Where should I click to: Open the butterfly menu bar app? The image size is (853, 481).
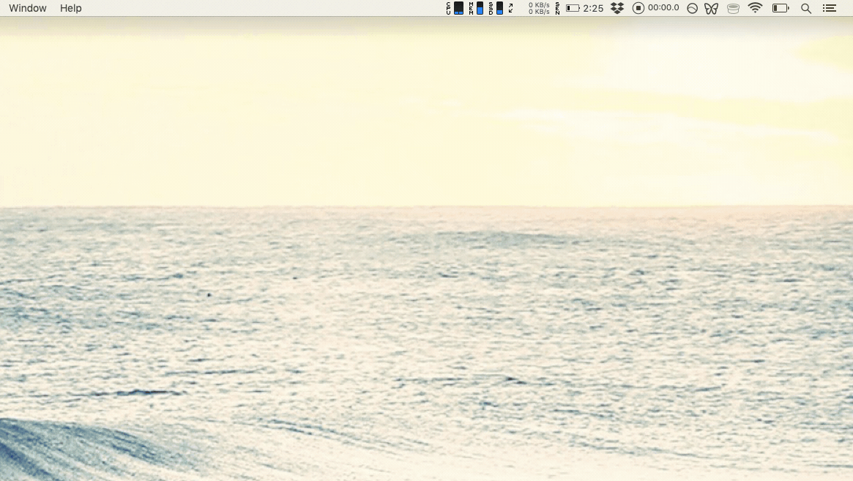(711, 8)
